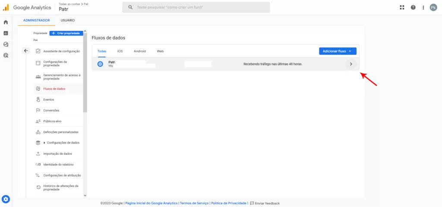This screenshot has width=442, height=207.
Task: Open the Help question-mark icon
Action: point(413,8)
